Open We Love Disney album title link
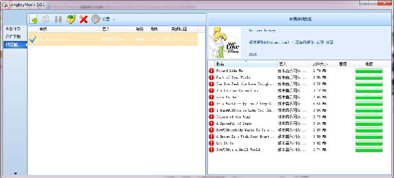Image resolution: width=394 pixels, height=178 pixels. pyautogui.click(x=262, y=31)
